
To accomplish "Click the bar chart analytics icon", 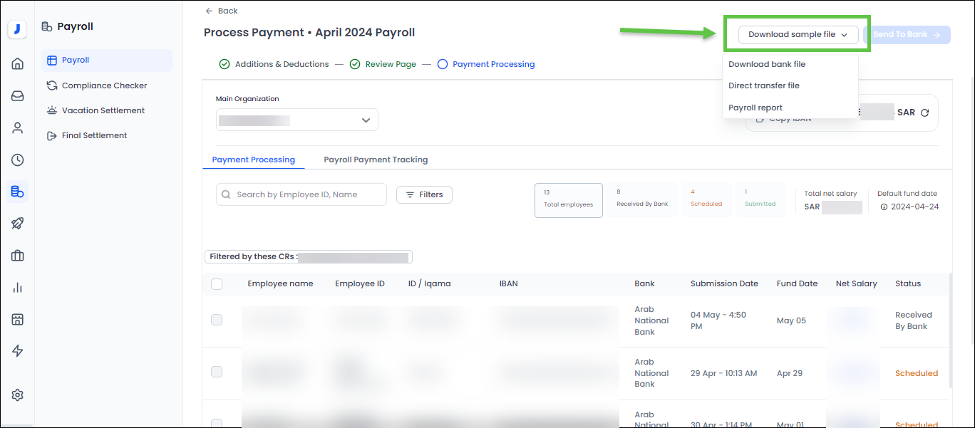I will [x=18, y=288].
